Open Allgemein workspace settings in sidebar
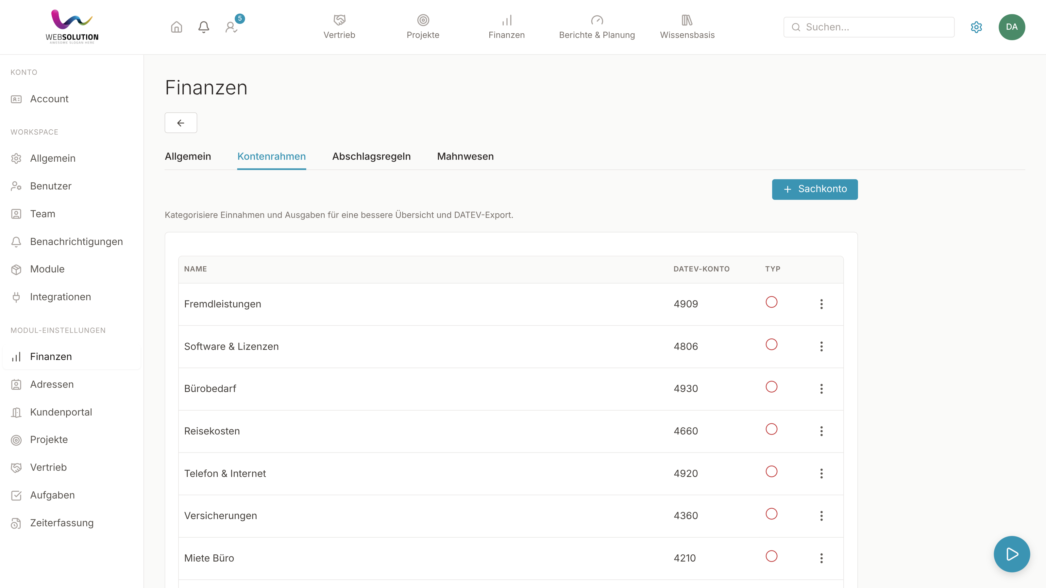Screen dimensions: 1046x588 tap(72, 158)
